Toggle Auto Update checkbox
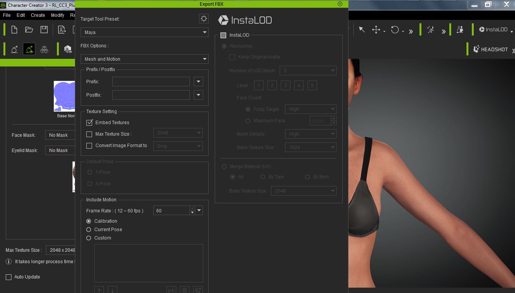This screenshot has width=515, height=293. (x=8, y=277)
